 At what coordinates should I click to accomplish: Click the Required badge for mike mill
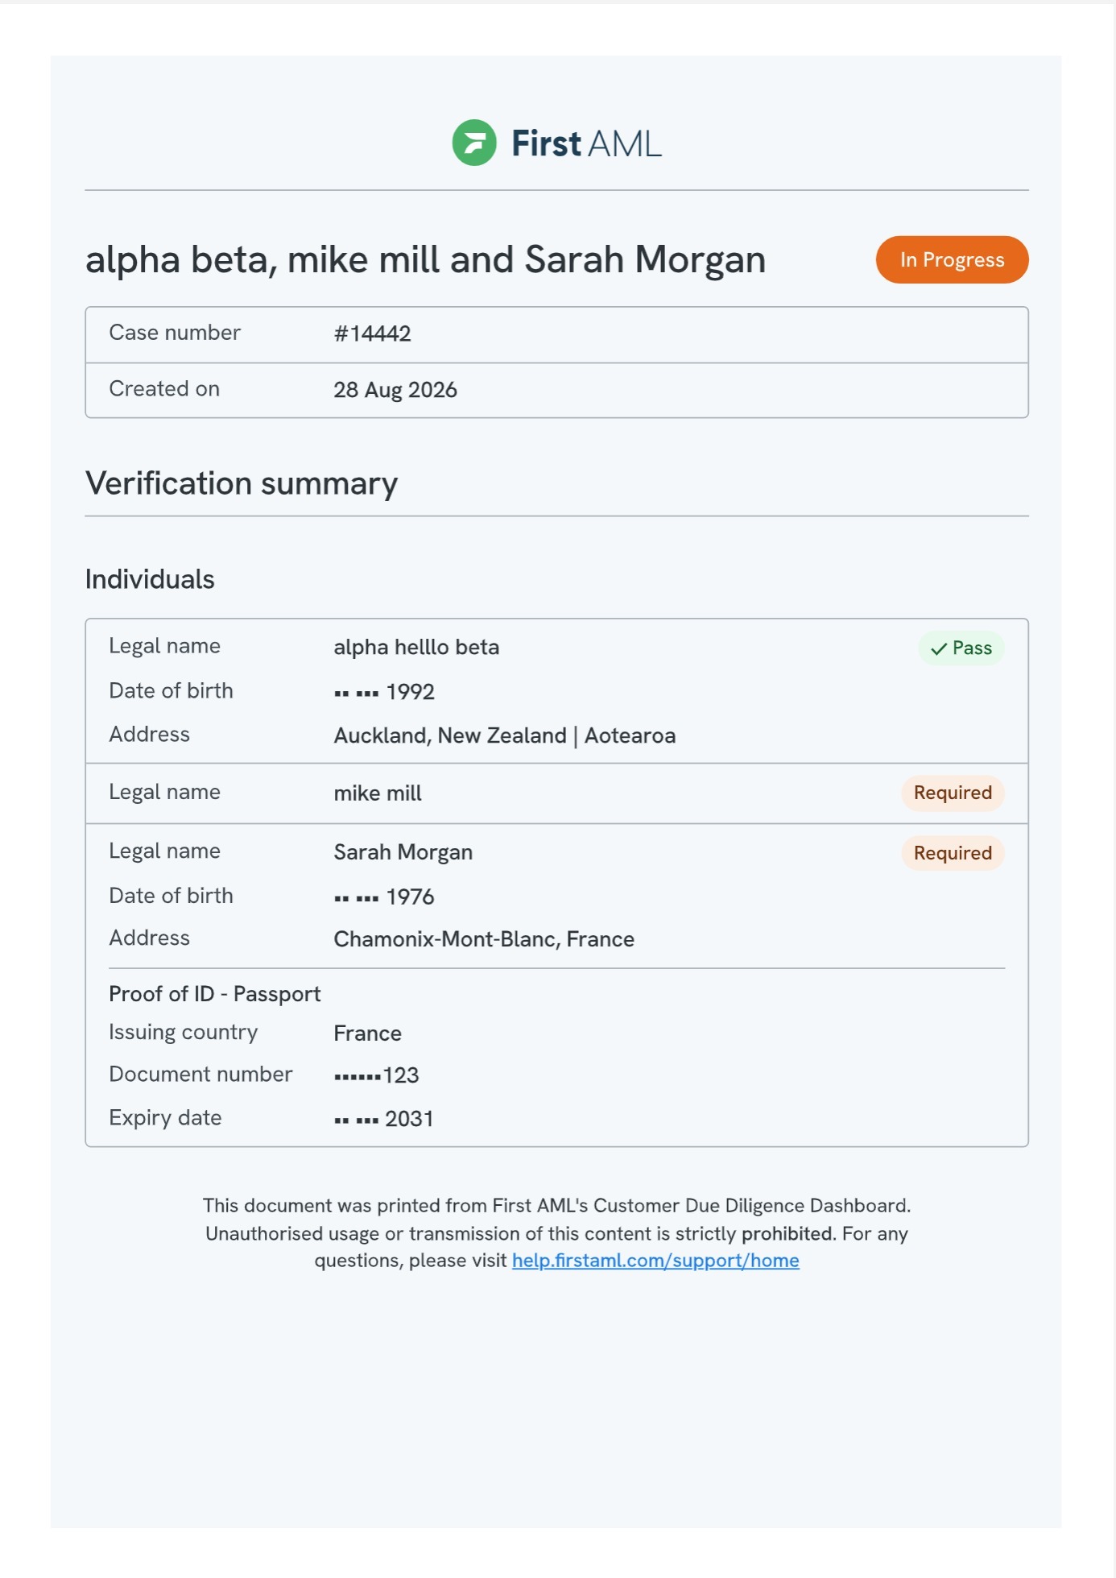tap(953, 793)
